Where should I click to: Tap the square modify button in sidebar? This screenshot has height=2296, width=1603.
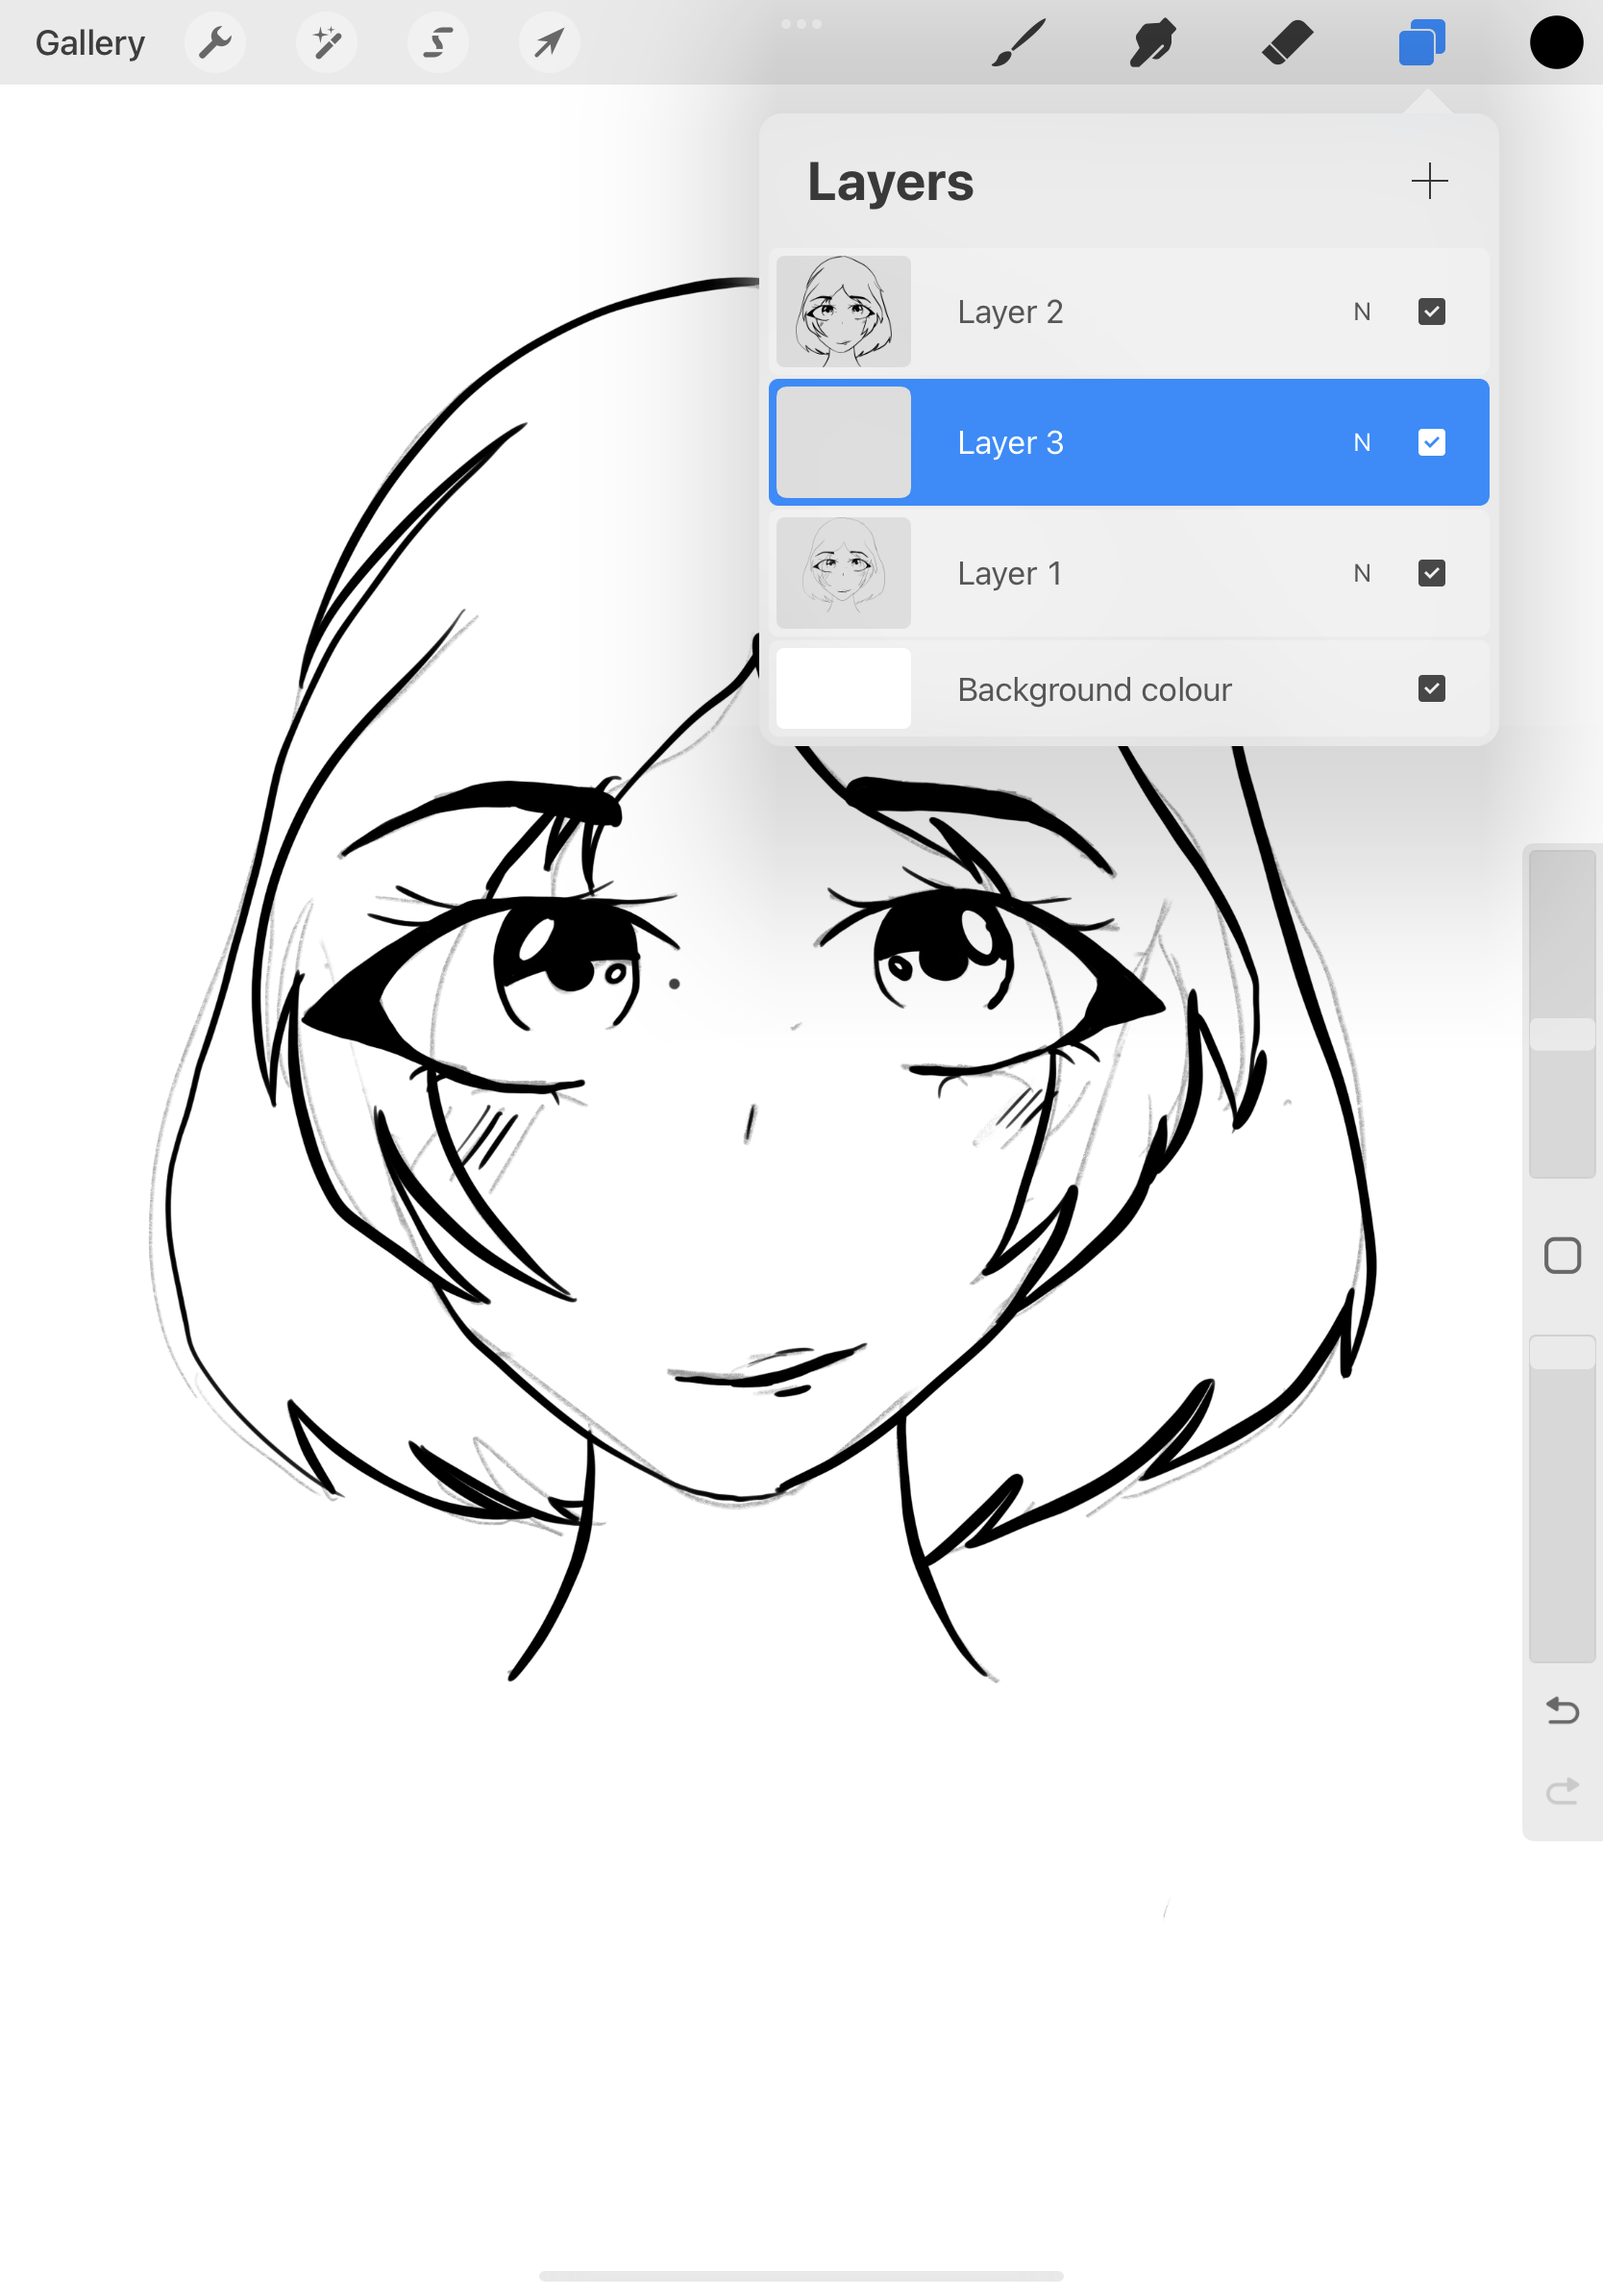tap(1562, 1255)
